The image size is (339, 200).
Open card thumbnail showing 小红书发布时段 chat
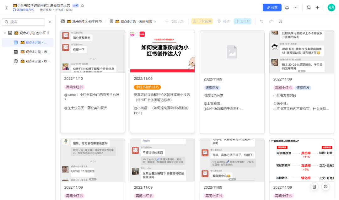[x=302, y=52]
